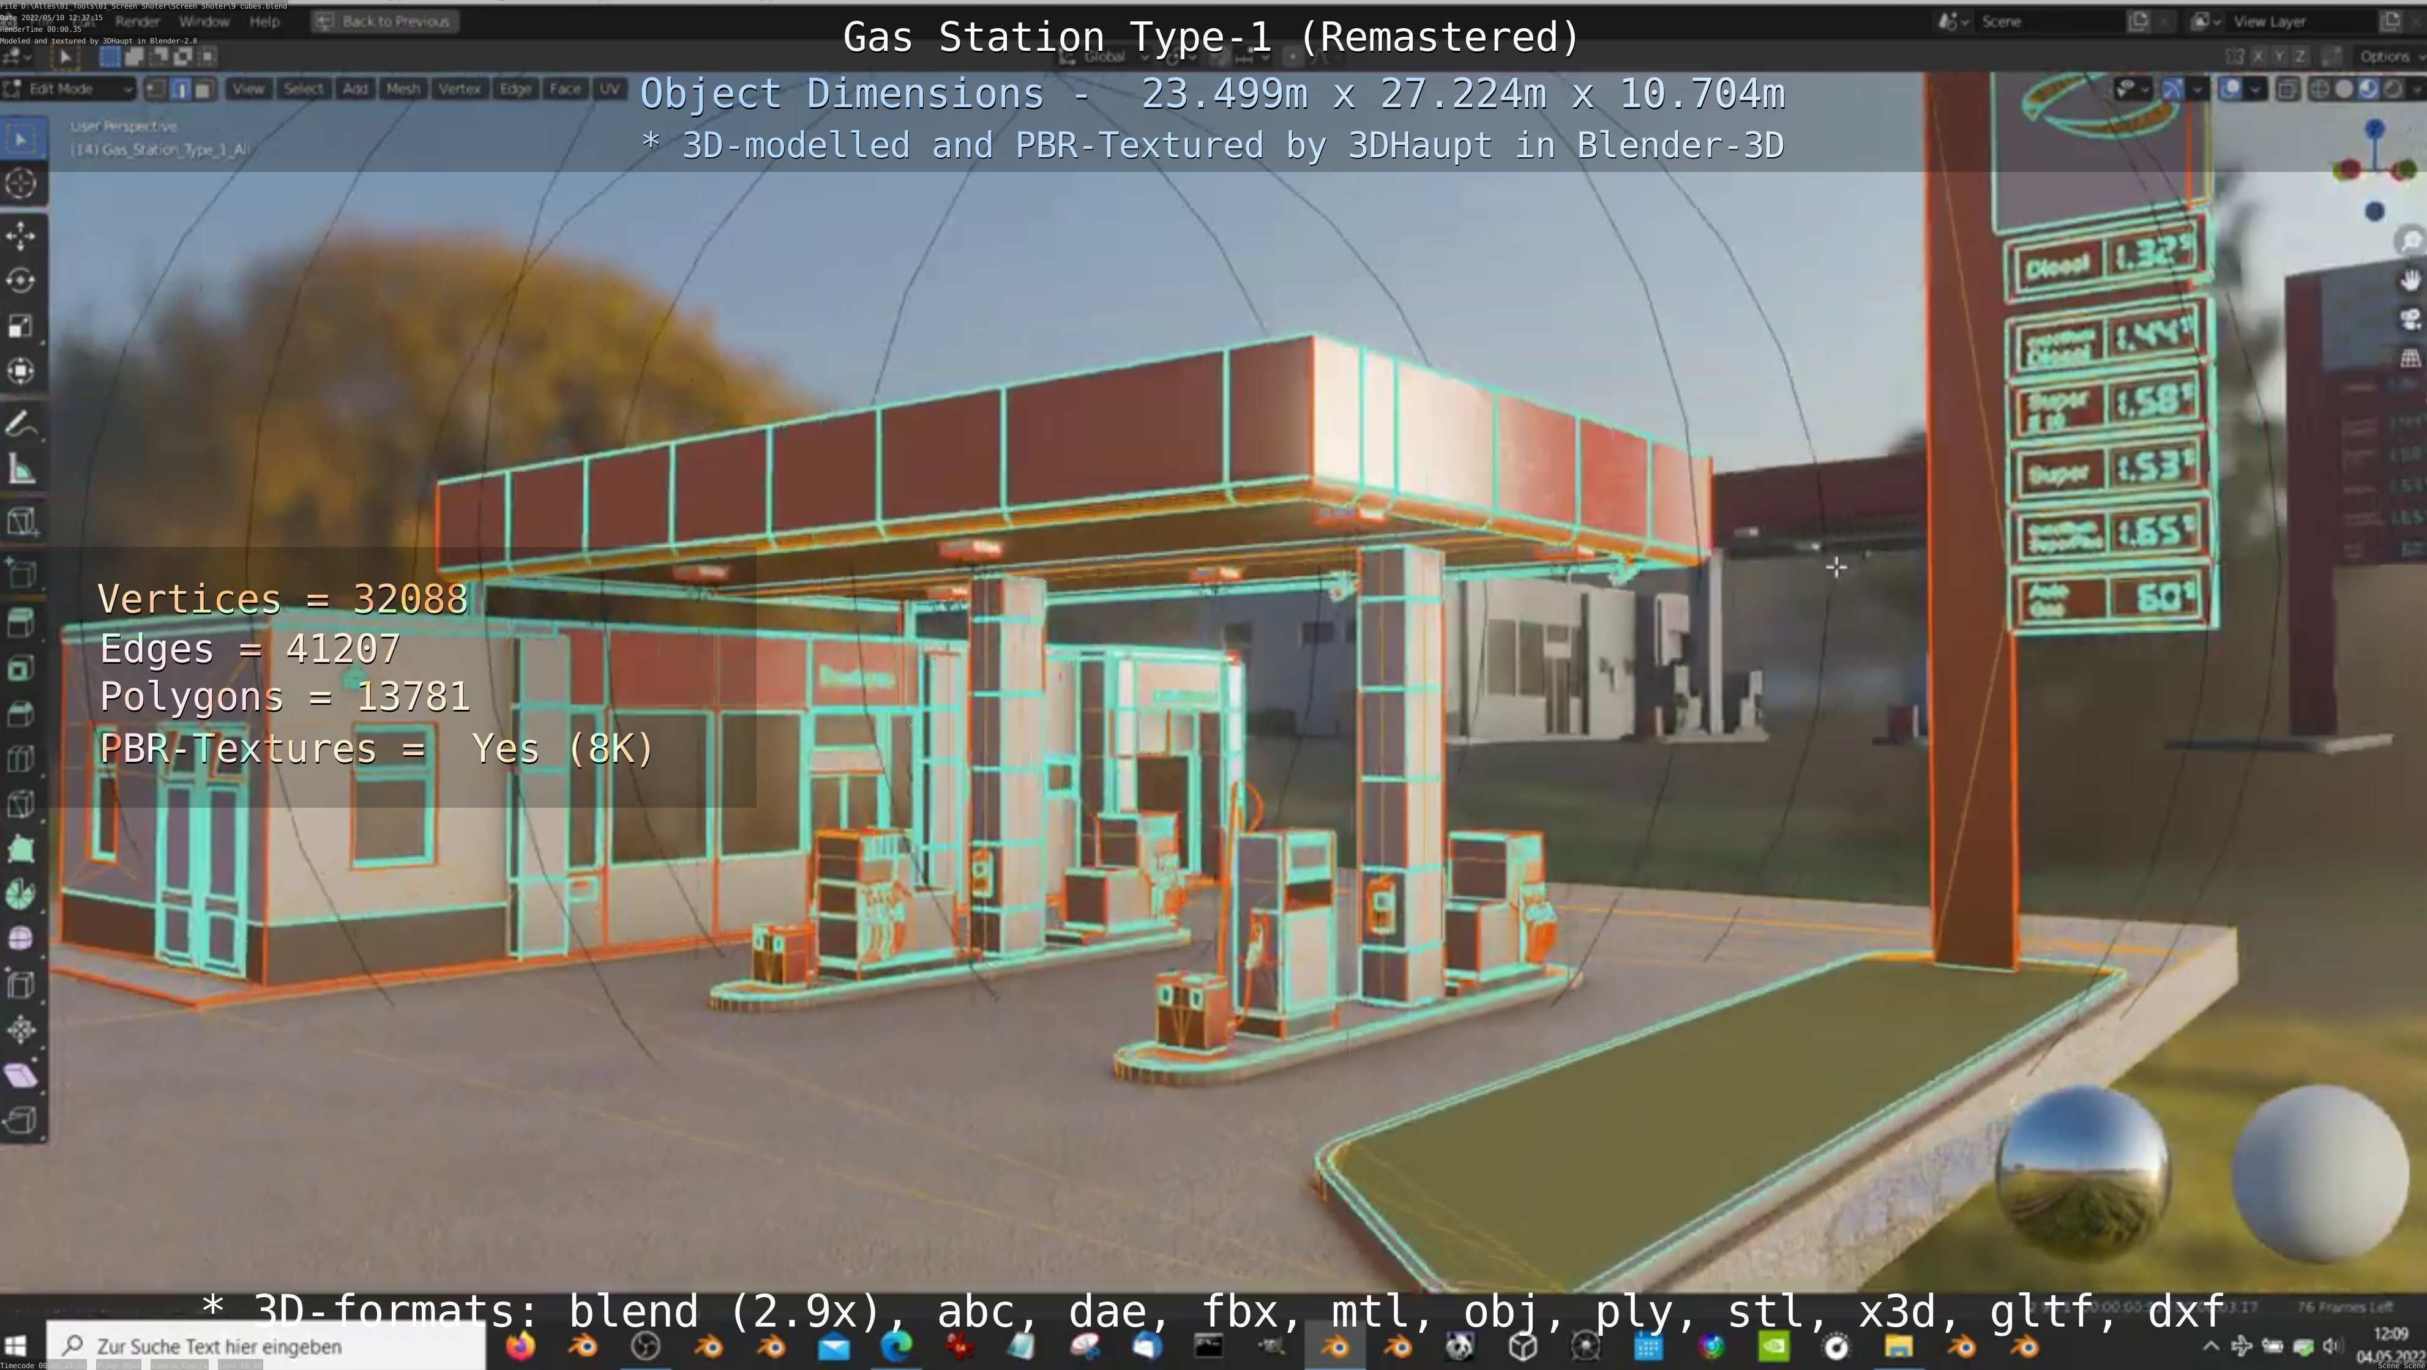Open the Mesh menu

402,89
